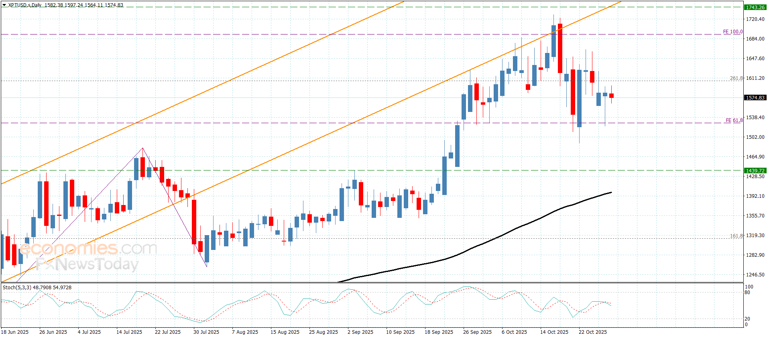Click the 7 Aug 2025 date label
Image resolution: width=769 pixels, height=337 pixels.
245,332
